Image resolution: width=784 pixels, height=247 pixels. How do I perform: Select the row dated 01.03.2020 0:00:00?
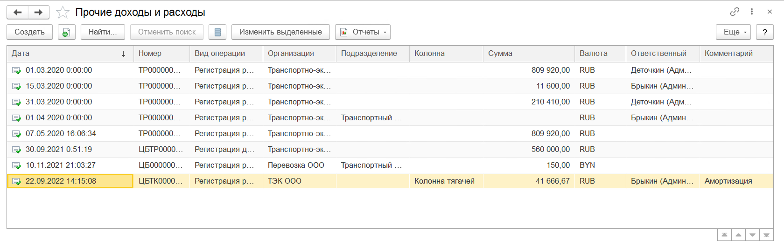click(390, 70)
